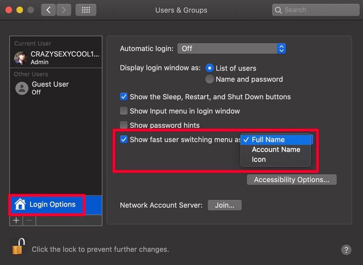The image size is (363, 265).
Task: Click the Accessibility Options button
Action: (x=291, y=180)
